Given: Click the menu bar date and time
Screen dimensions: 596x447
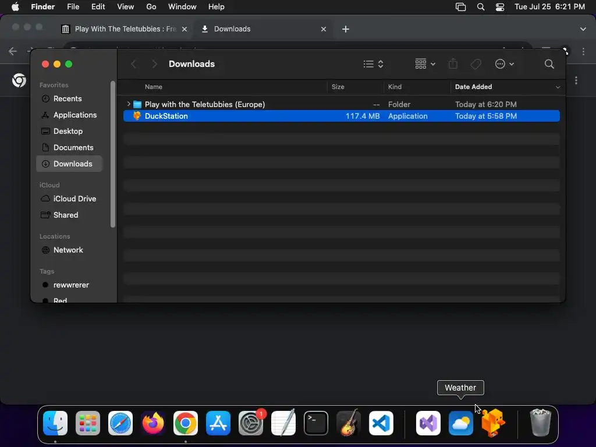Looking at the screenshot, I should [549, 7].
